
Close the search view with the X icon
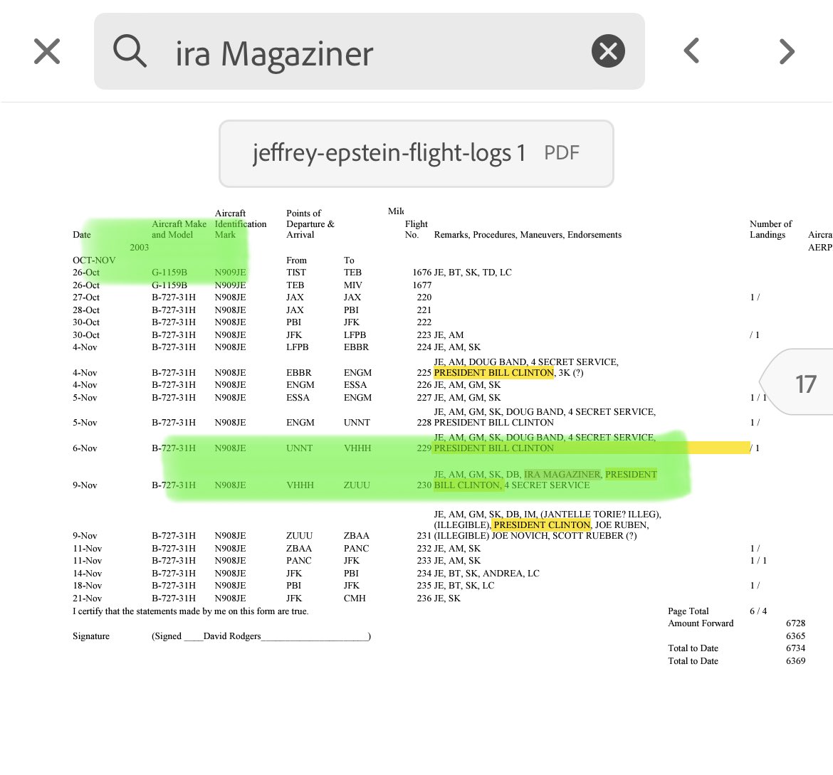[x=47, y=51]
